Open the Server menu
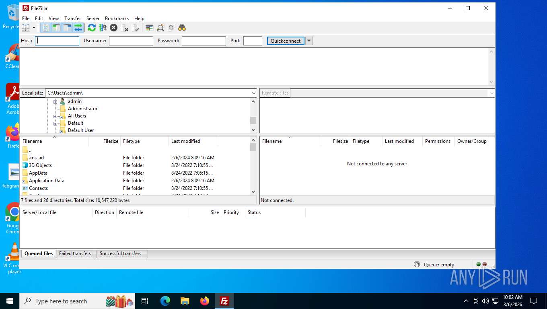 (x=93, y=19)
